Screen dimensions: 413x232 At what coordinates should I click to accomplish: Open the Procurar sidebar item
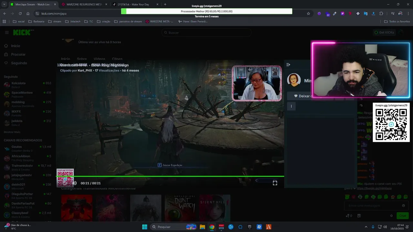tap(18, 54)
